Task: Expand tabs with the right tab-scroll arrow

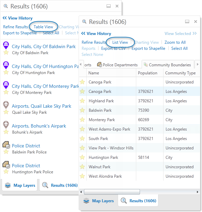Action: [198, 64]
